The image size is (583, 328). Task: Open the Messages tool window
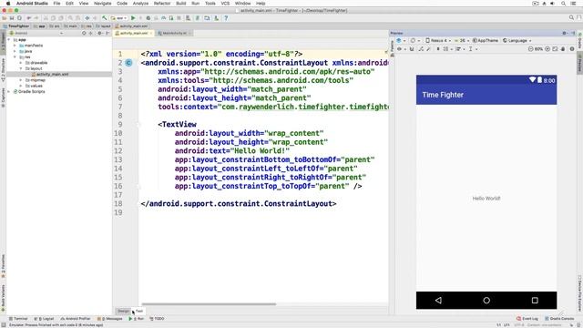pyautogui.click(x=109, y=319)
